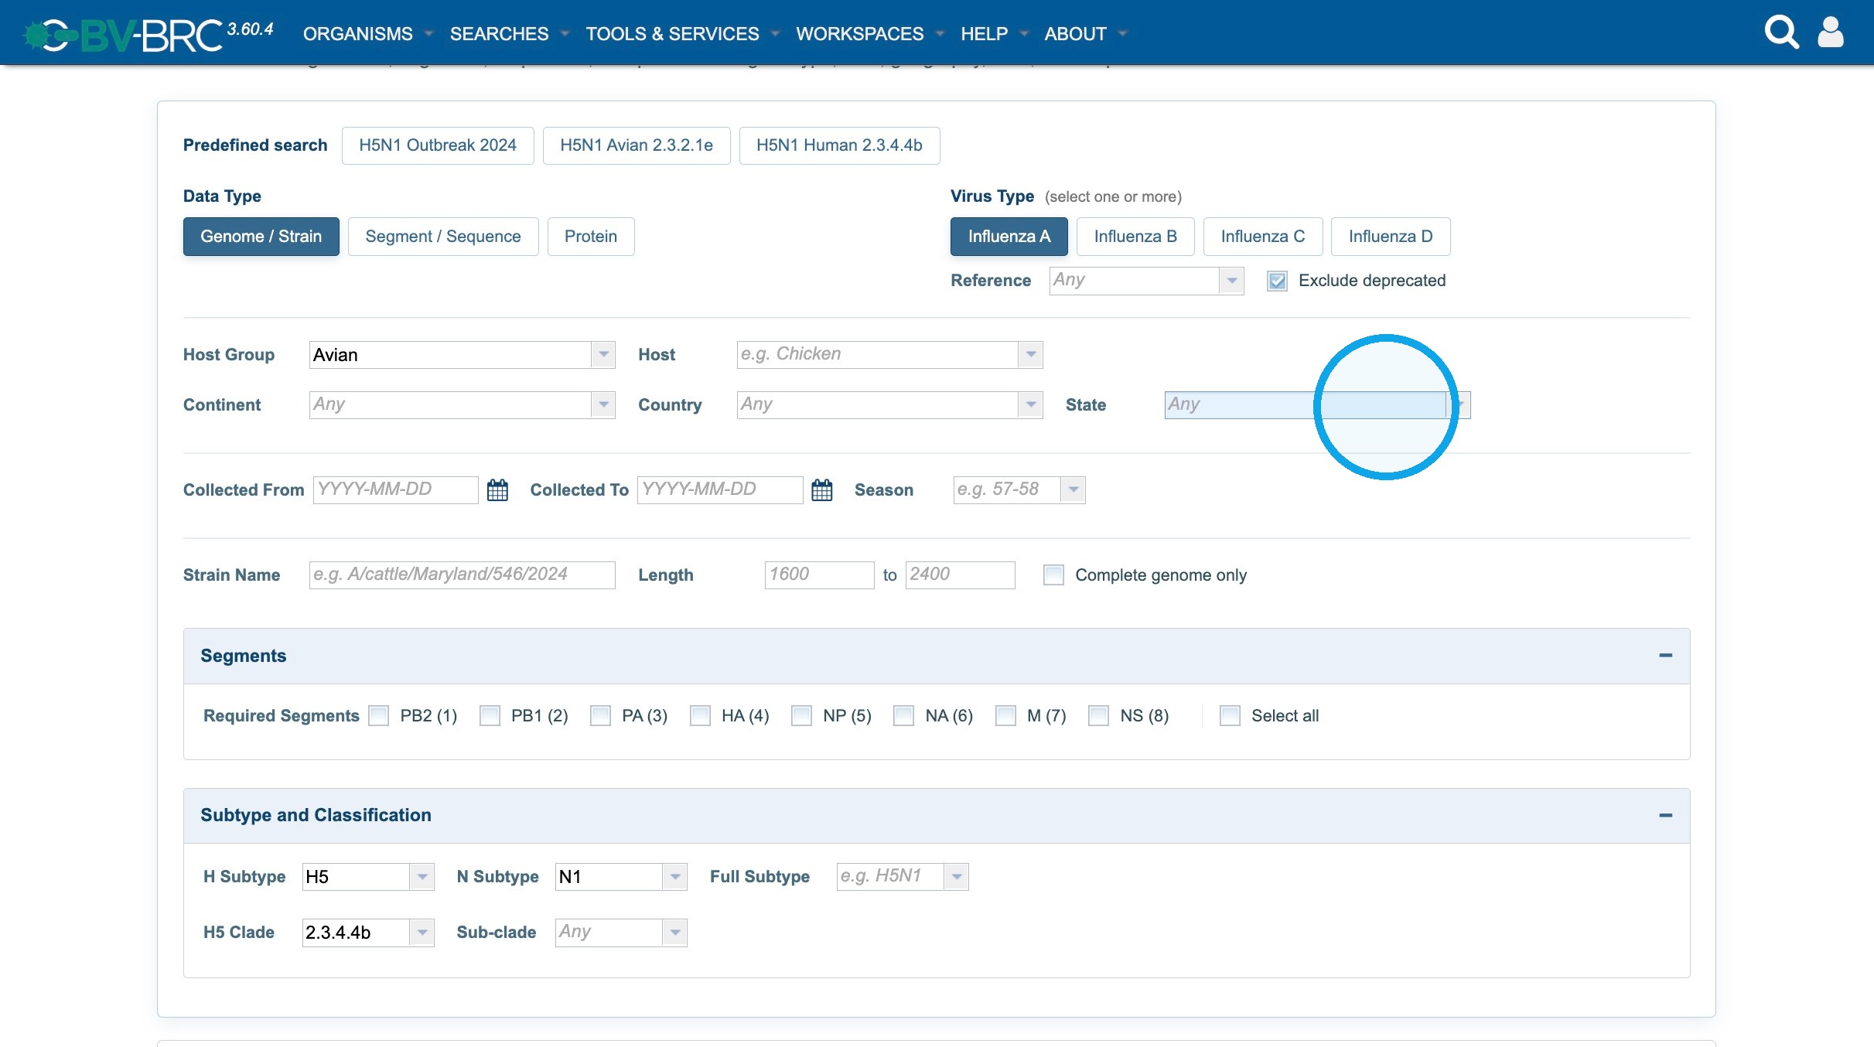The height and width of the screenshot is (1047, 1874).
Task: Collapse the Segments section minus icon
Action: [x=1666, y=656]
